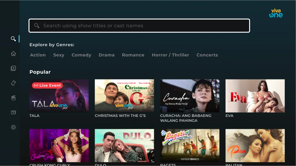Select the movies clapperboard icon in sidebar

(x=13, y=98)
